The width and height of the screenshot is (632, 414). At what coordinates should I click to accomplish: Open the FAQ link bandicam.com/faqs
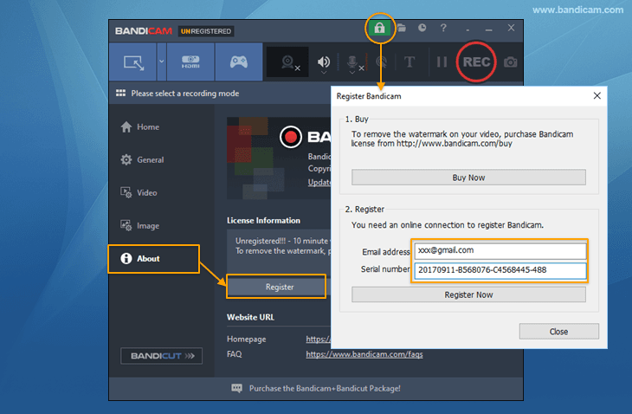[364, 354]
